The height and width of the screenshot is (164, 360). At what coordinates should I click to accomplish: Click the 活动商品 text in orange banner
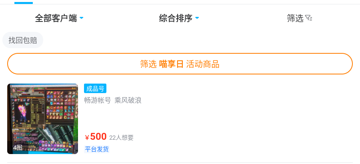(x=203, y=64)
